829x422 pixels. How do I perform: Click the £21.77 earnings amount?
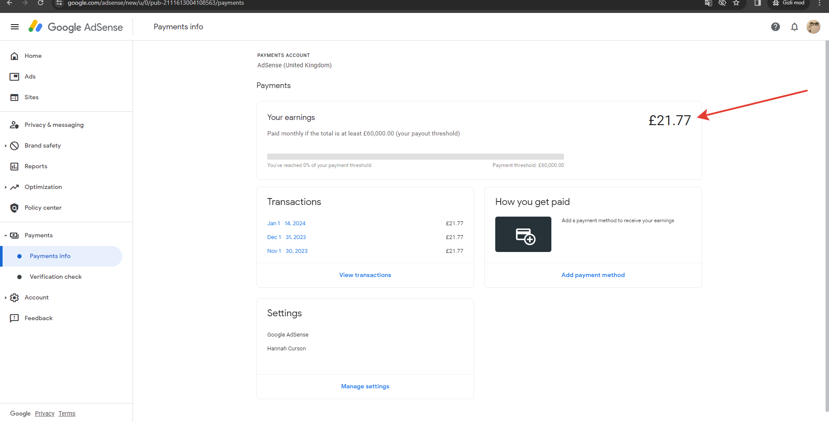tap(670, 120)
